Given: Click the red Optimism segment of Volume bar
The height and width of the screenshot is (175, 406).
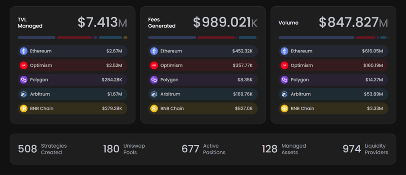Looking at the screenshot, I should tap(365, 38).
